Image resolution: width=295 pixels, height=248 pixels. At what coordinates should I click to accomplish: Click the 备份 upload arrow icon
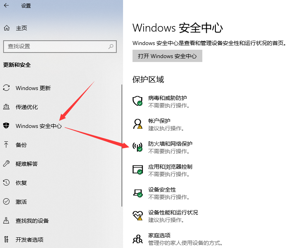[x=6, y=145]
